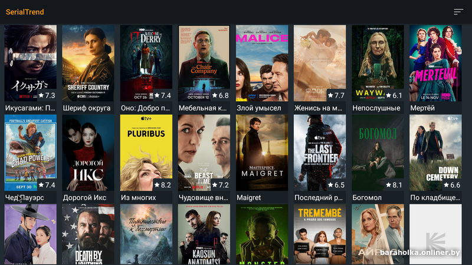
Task: Open the Malice series poster
Action: [x=262, y=63]
